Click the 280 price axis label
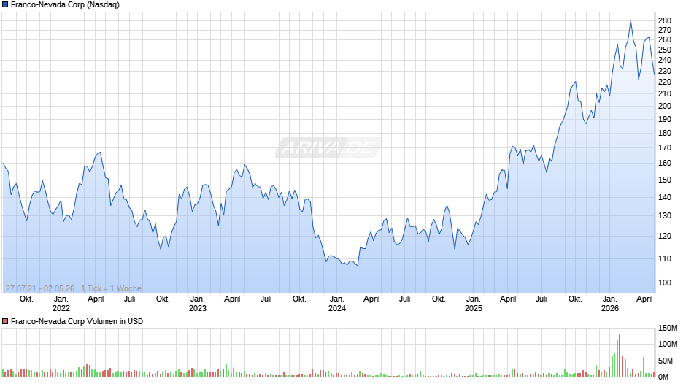Viewport: 686px width, 384px height. (665, 20)
